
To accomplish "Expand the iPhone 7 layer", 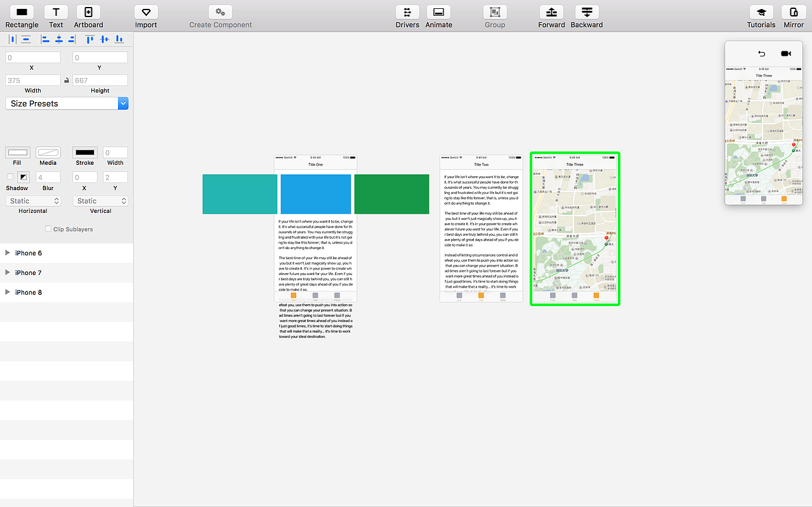I will (x=8, y=273).
